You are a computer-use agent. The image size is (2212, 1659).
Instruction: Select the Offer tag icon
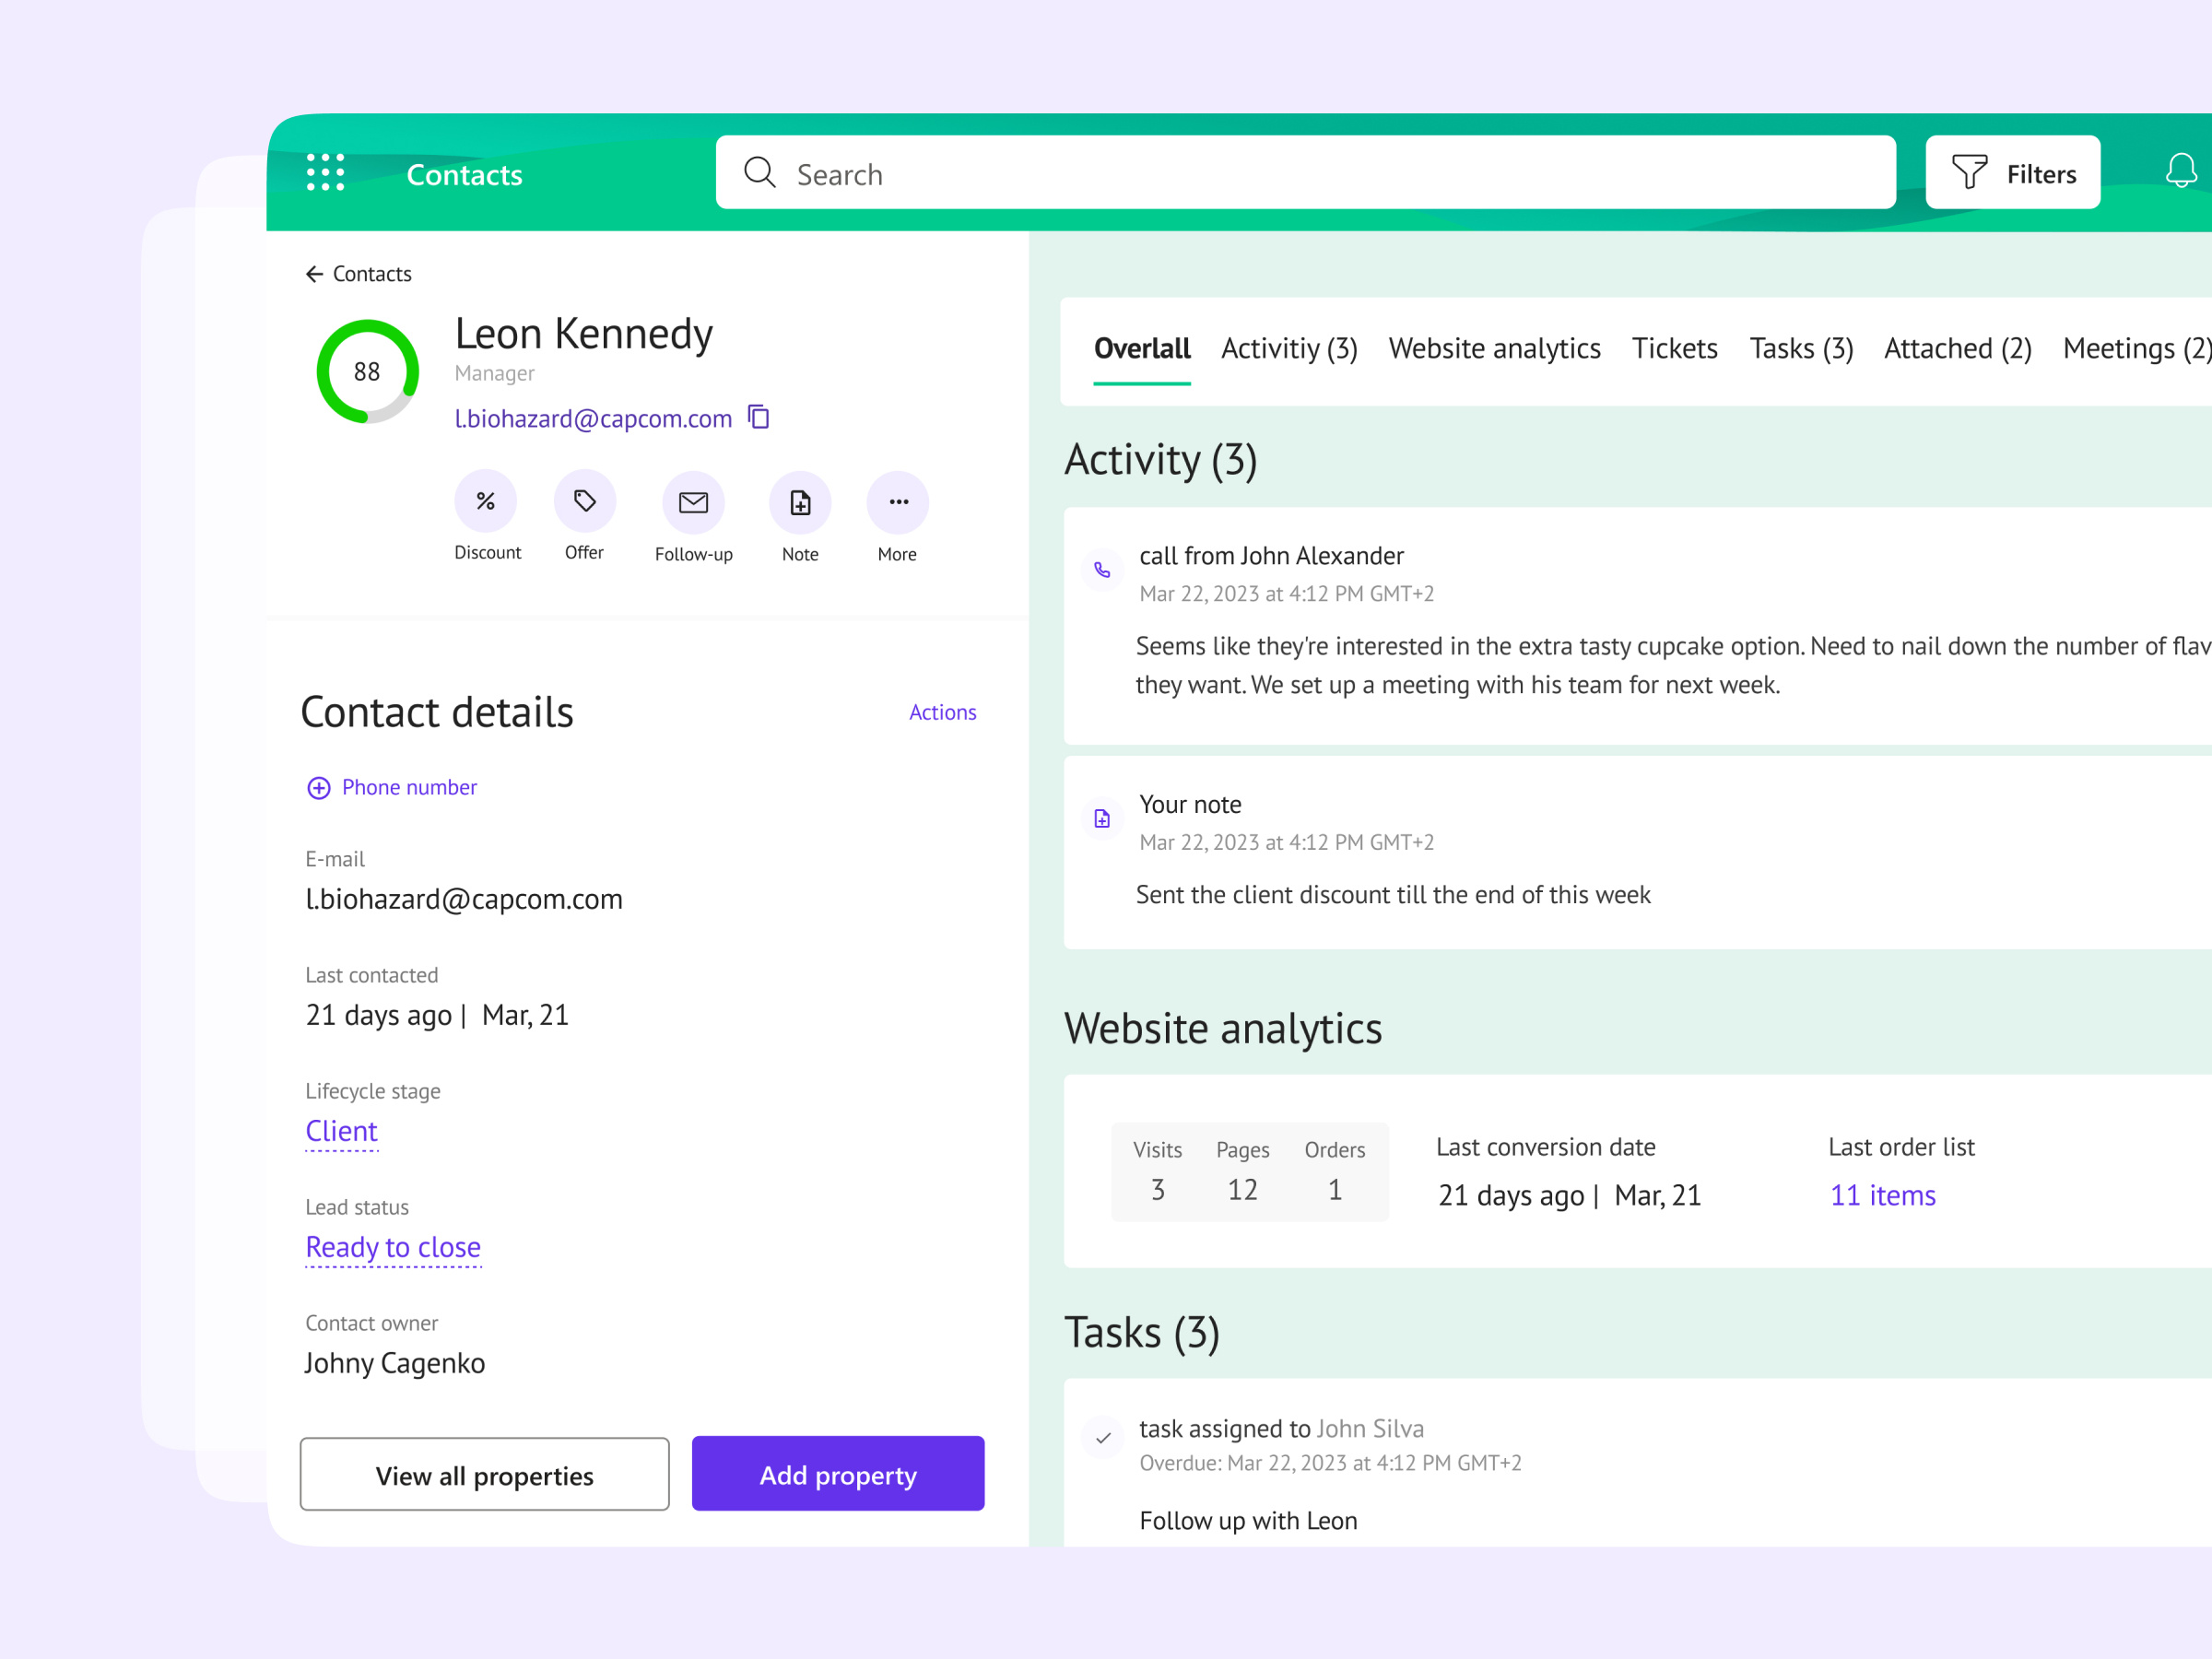tap(584, 502)
